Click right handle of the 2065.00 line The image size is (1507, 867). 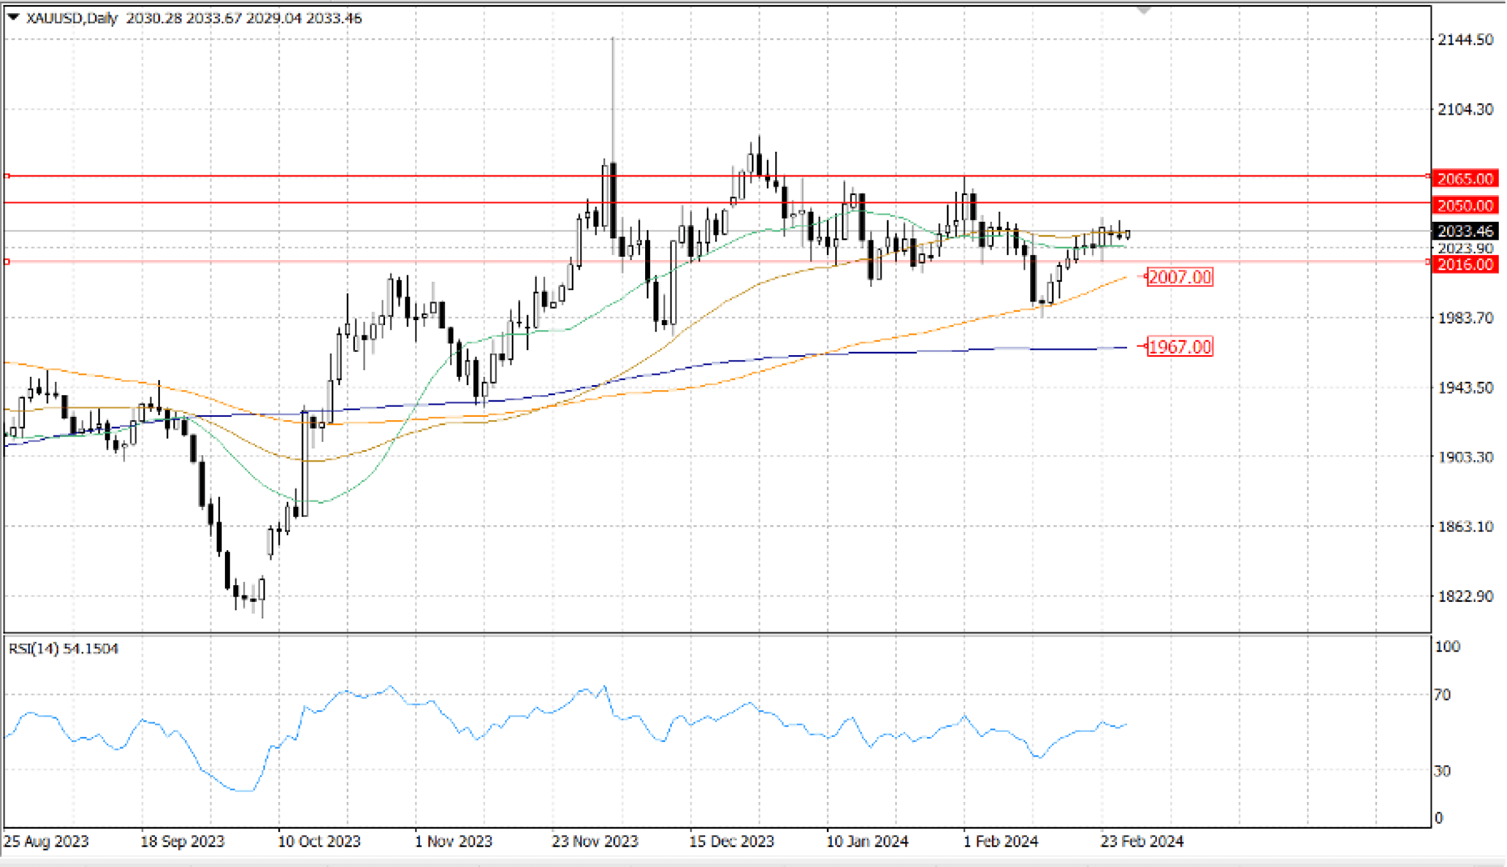[1428, 176]
